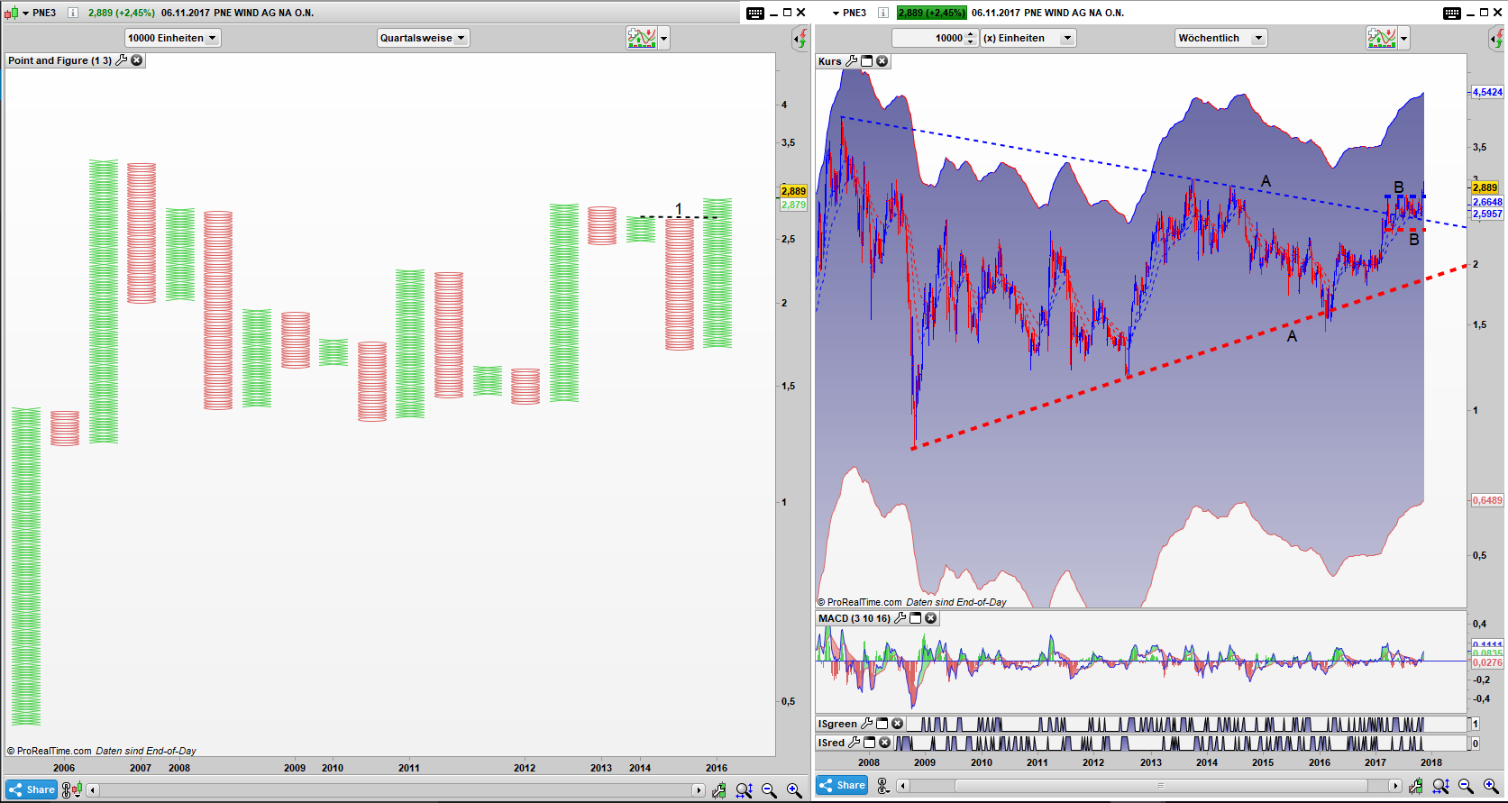Maximize the ISred panel
1508x803 pixels.
pyautogui.click(x=870, y=743)
